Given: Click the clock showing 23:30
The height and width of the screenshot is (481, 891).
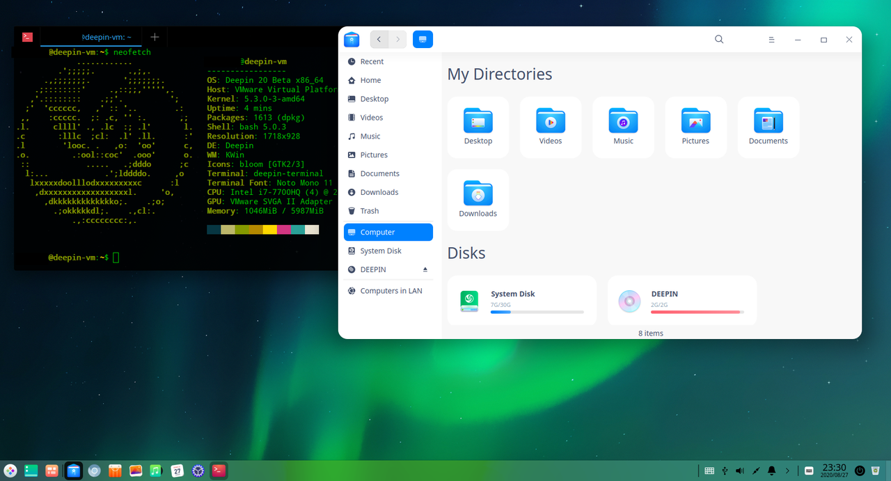Looking at the screenshot, I should coord(834,471).
